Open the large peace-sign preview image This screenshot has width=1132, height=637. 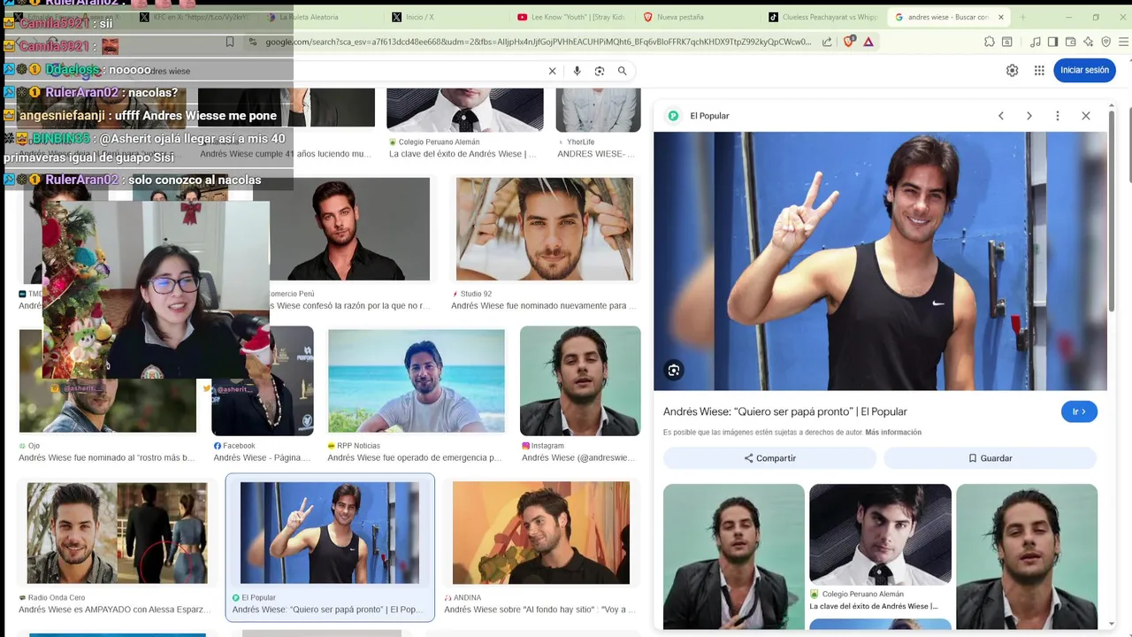point(880,261)
